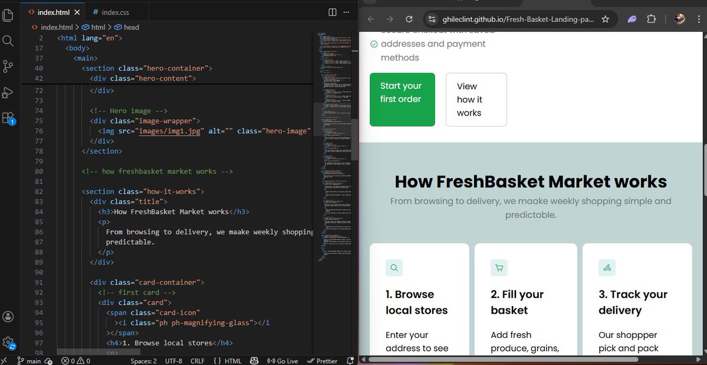Reload the browser page
The width and height of the screenshot is (707, 365).
pos(409,19)
